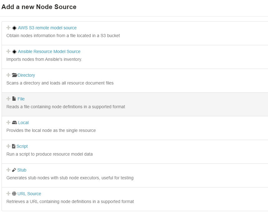Click the Script file icon
Viewport: 268px width, 213px height.
point(14,146)
